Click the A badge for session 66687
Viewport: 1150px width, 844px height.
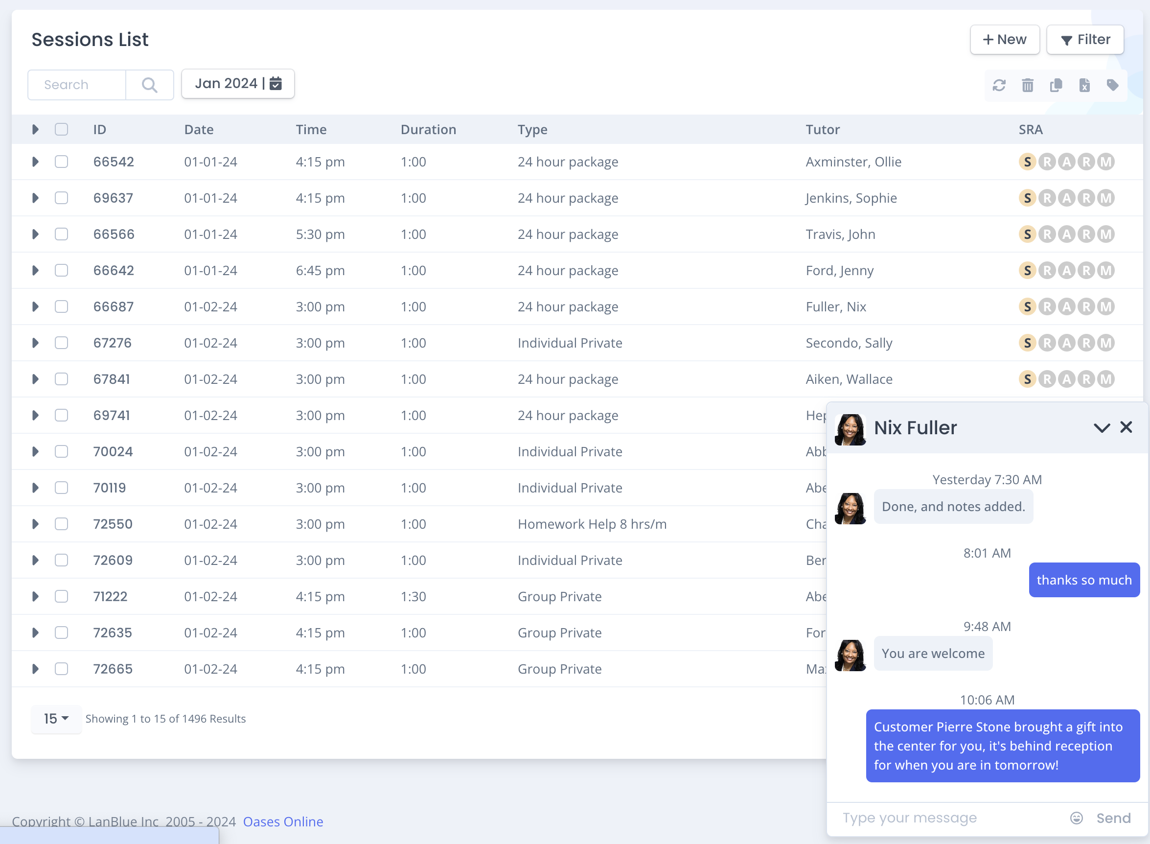[x=1066, y=307]
